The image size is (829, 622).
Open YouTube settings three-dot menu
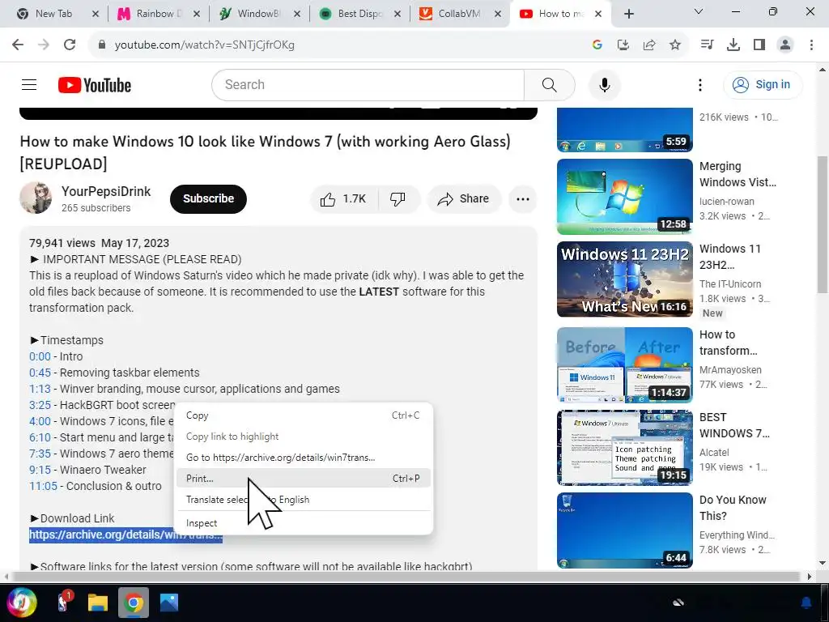click(700, 84)
